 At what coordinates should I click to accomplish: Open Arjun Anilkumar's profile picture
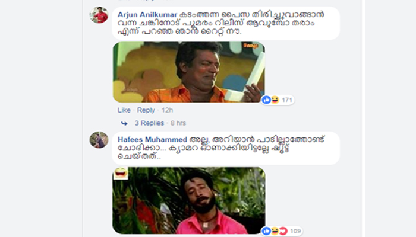[x=99, y=15]
